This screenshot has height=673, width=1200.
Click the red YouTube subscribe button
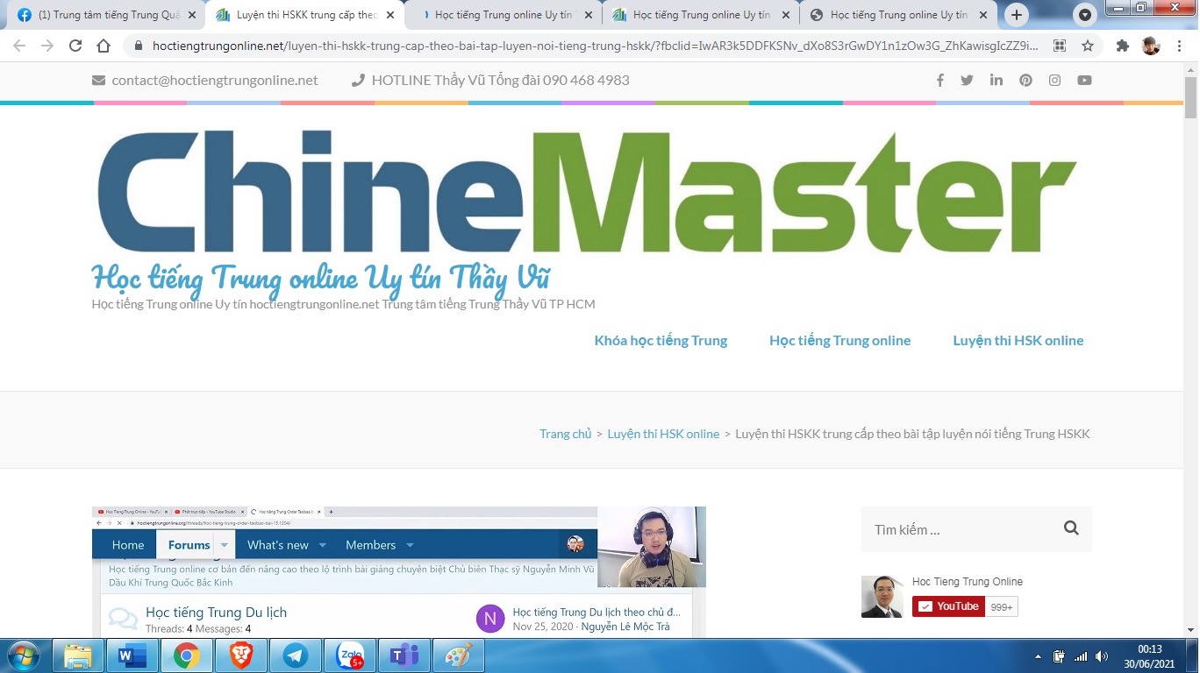click(x=947, y=606)
